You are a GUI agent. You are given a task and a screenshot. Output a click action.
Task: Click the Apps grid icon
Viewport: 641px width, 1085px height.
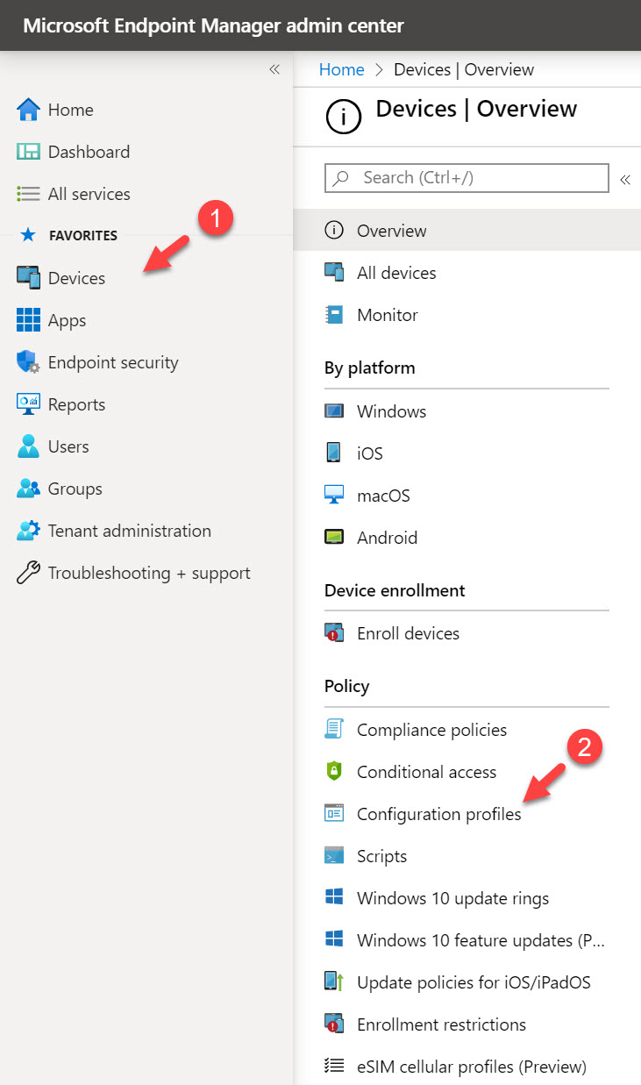pyautogui.click(x=29, y=320)
